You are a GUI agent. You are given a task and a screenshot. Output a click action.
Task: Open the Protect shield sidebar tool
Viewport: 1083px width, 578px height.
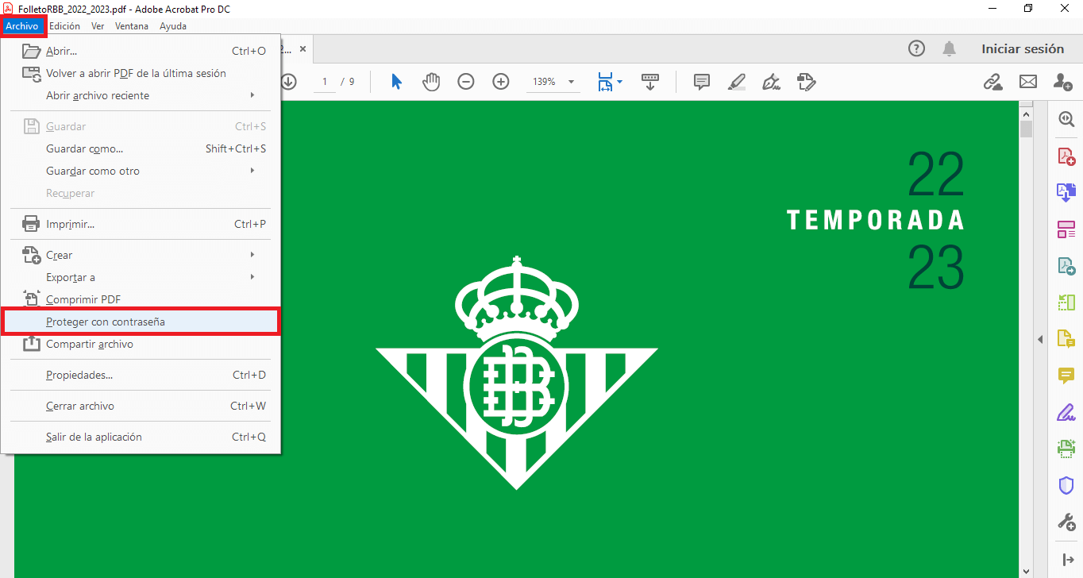pos(1066,485)
